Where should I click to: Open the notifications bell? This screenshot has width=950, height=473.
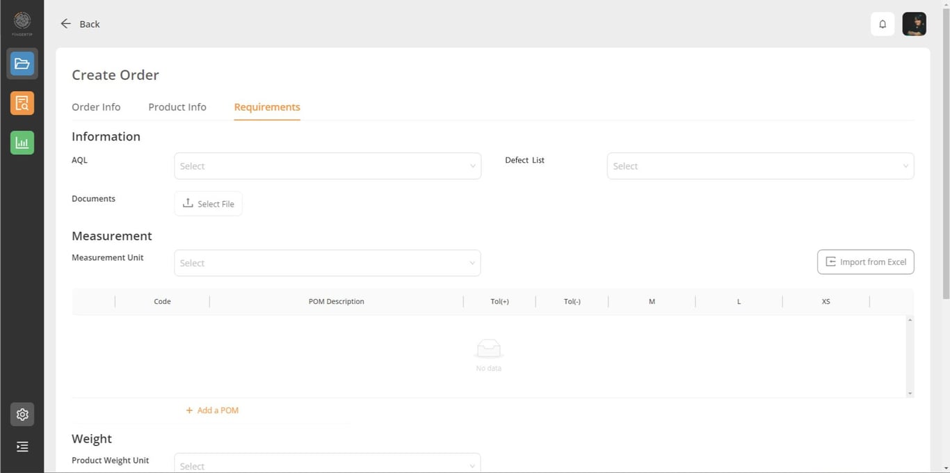tap(883, 24)
